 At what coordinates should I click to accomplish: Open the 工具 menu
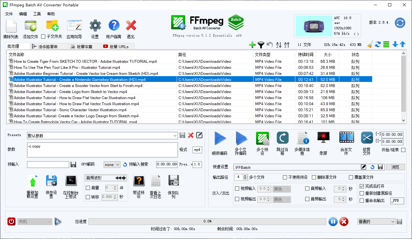(x=37, y=14)
